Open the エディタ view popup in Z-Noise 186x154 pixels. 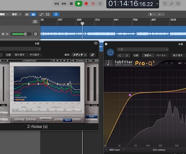coord(79,55)
